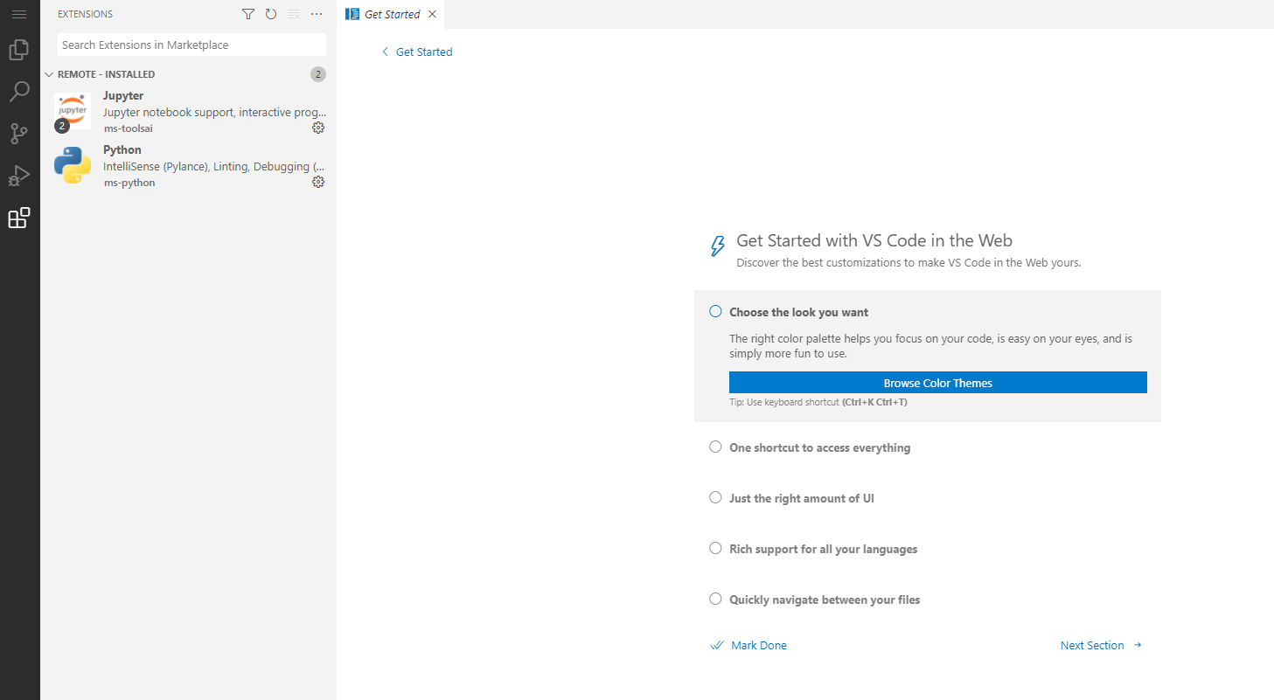Filter extensions using the funnel icon
The width and height of the screenshot is (1274, 700).
coord(248,14)
